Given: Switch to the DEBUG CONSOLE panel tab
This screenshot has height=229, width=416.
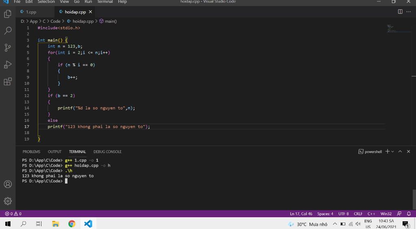Looking at the screenshot, I should point(107,151).
